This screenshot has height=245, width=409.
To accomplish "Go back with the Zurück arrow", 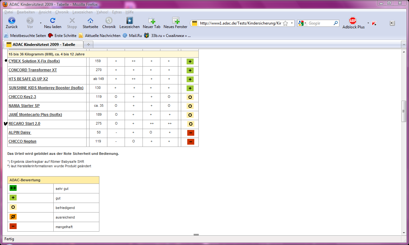I will 12,21.
